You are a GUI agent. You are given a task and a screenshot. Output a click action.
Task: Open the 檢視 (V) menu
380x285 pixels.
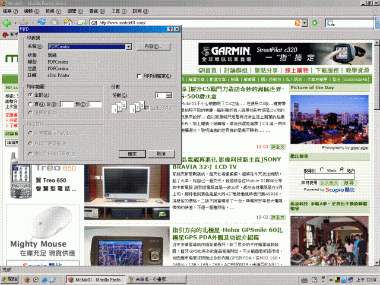(x=53, y=11)
